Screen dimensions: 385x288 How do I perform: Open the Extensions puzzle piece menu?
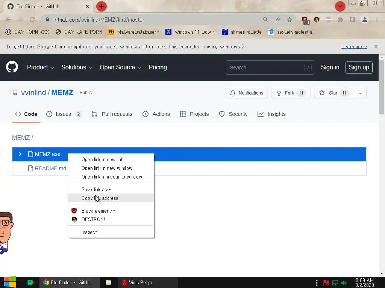pos(340,19)
